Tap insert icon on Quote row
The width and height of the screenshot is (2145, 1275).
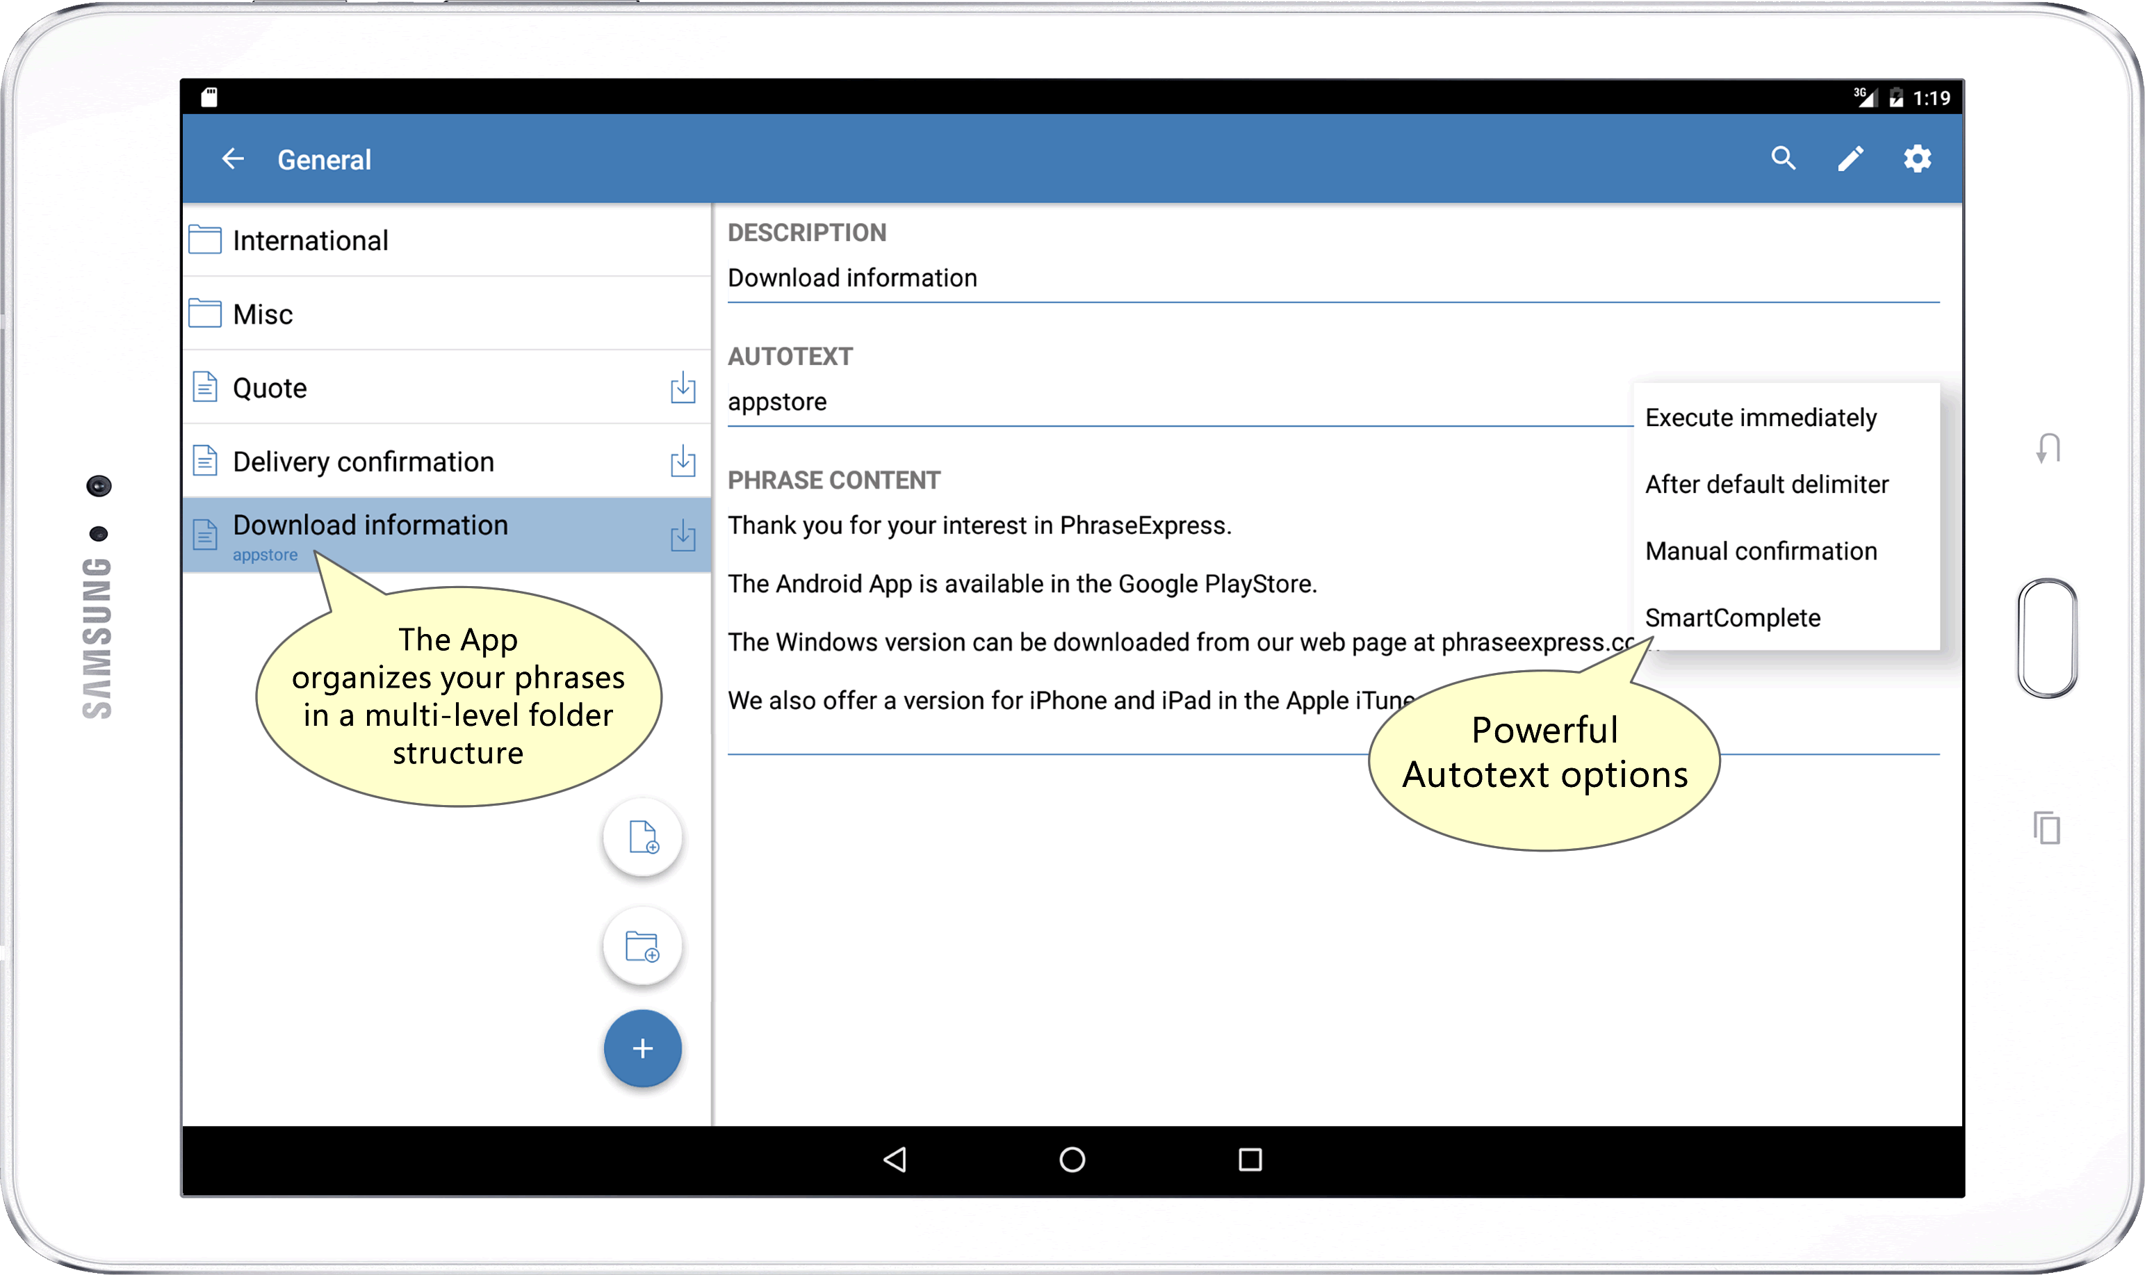683,387
